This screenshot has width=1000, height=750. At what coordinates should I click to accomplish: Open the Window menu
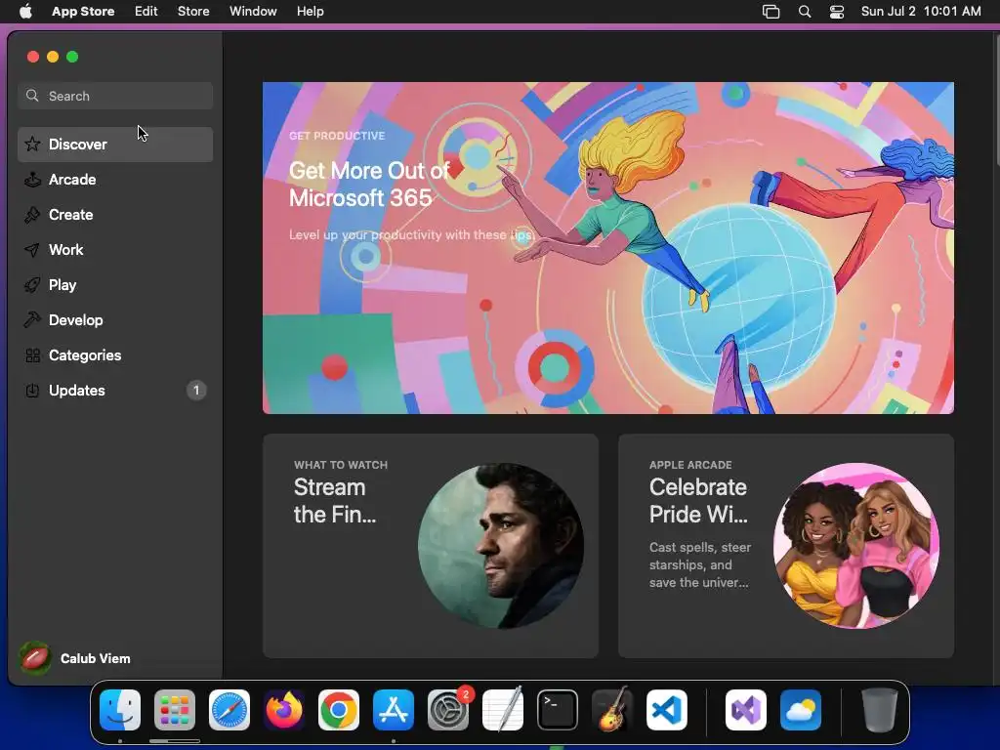pyautogui.click(x=253, y=11)
